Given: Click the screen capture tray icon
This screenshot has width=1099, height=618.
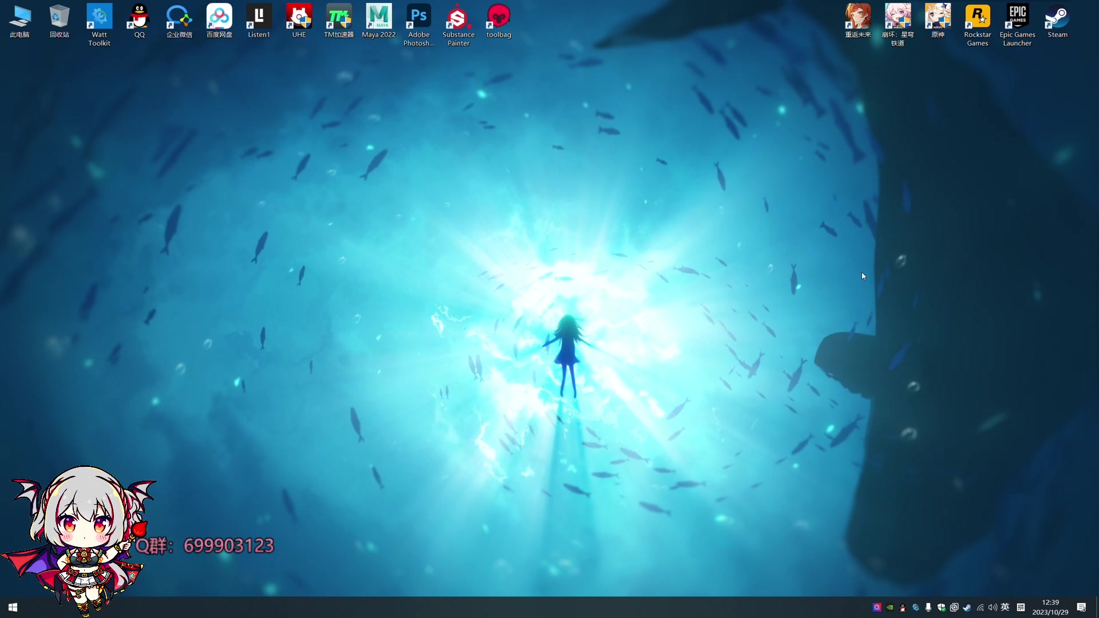Looking at the screenshot, I should (954, 608).
